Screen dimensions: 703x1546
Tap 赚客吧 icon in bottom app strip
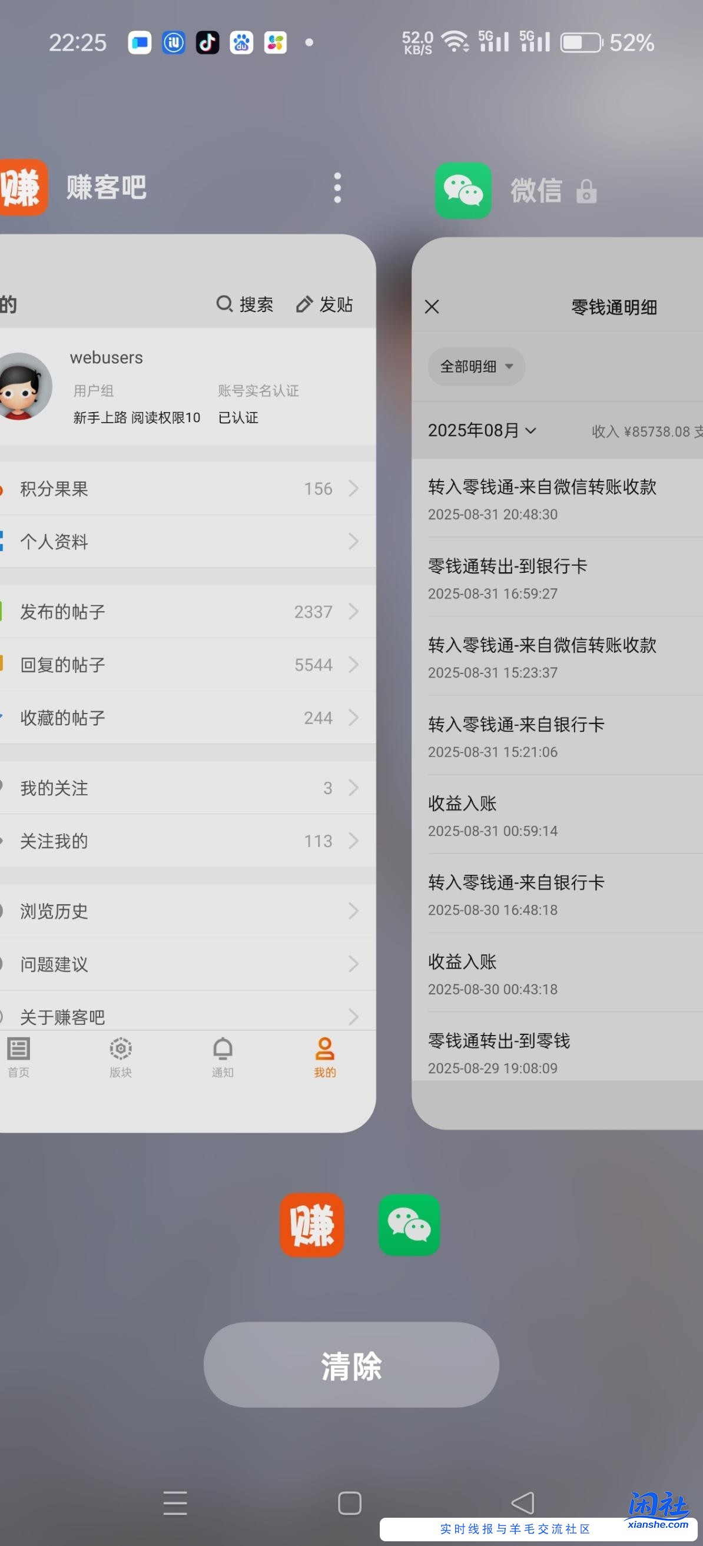pyautogui.click(x=312, y=1225)
